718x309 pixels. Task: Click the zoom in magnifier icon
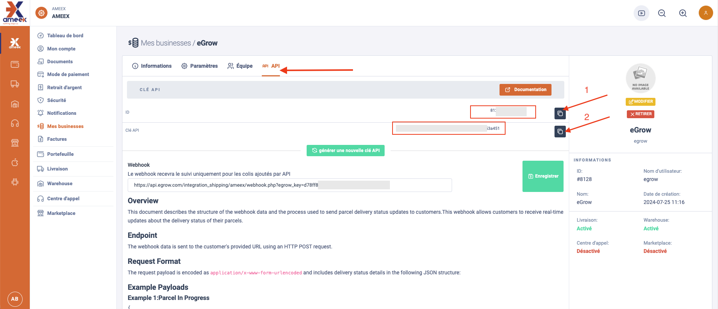tap(683, 13)
